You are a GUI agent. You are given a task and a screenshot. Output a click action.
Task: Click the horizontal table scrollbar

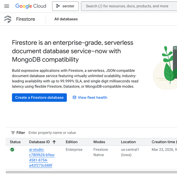point(91,172)
